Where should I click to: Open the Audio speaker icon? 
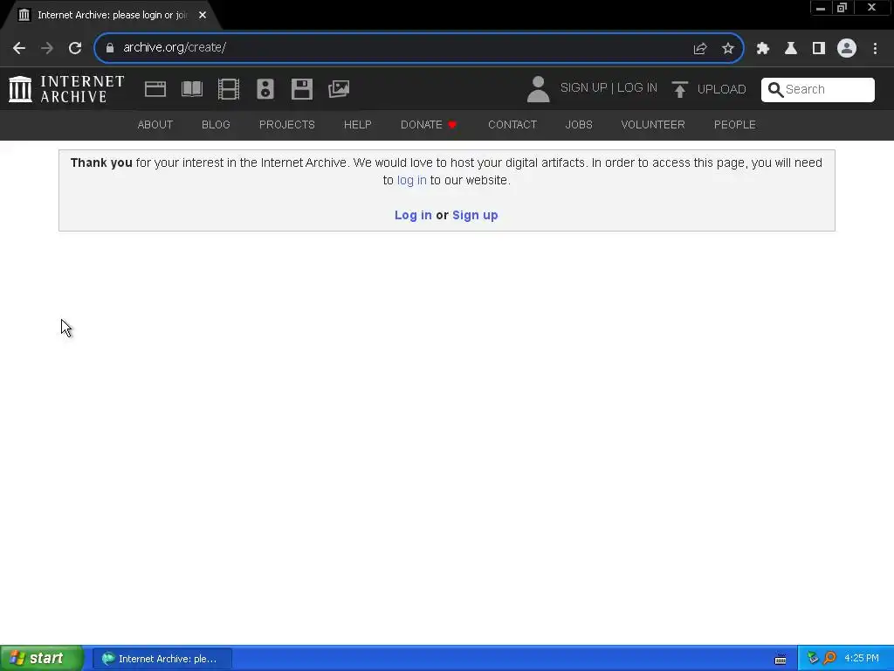point(265,89)
